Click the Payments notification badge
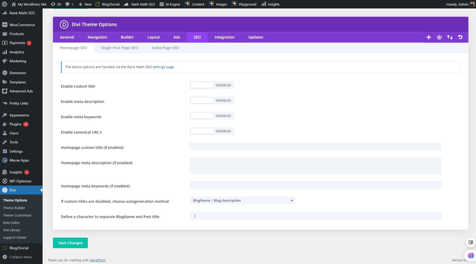The width and height of the screenshot is (476, 264). [29, 43]
